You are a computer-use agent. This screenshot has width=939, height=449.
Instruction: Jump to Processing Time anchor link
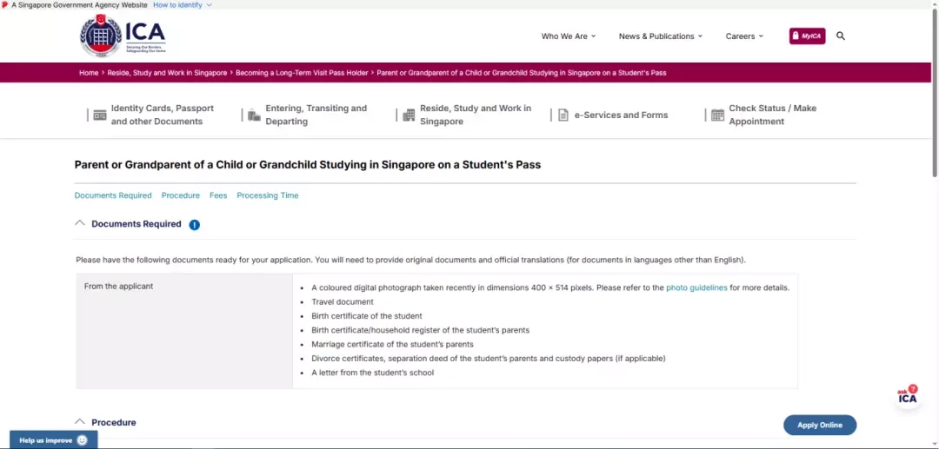[x=267, y=195]
